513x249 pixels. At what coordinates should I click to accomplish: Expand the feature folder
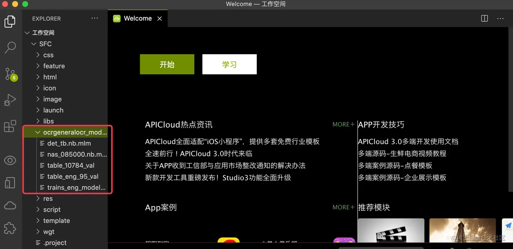point(65,66)
